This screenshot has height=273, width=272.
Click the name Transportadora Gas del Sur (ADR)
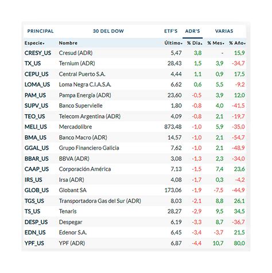click(100, 201)
